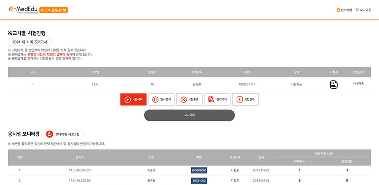Click 정답체크 value 9 for 홍길동
Image resolution: width=379 pixels, height=185 pixels.
(x=347, y=181)
